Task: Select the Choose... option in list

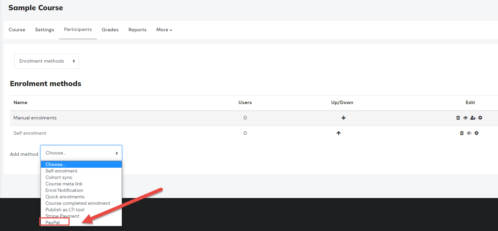Action: tap(81, 165)
